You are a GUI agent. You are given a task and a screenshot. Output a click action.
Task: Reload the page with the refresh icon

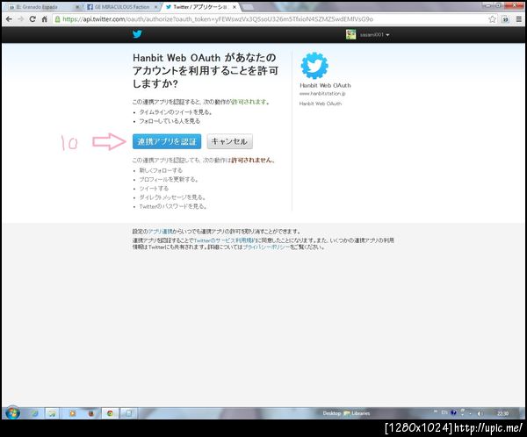click(32, 19)
